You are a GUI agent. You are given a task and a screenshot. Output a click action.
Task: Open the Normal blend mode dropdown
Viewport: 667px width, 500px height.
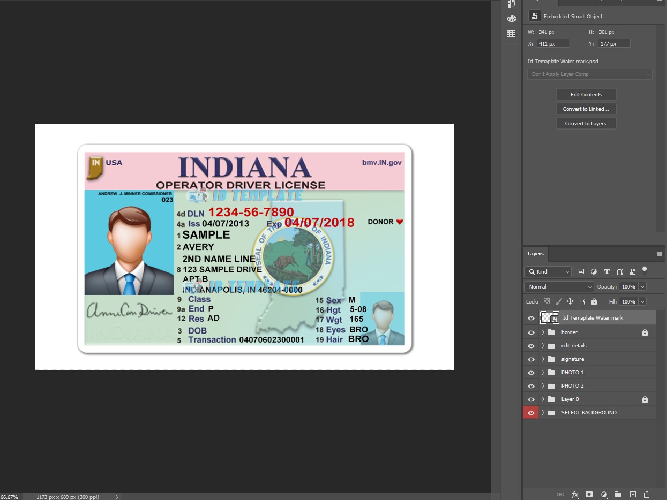(x=559, y=287)
